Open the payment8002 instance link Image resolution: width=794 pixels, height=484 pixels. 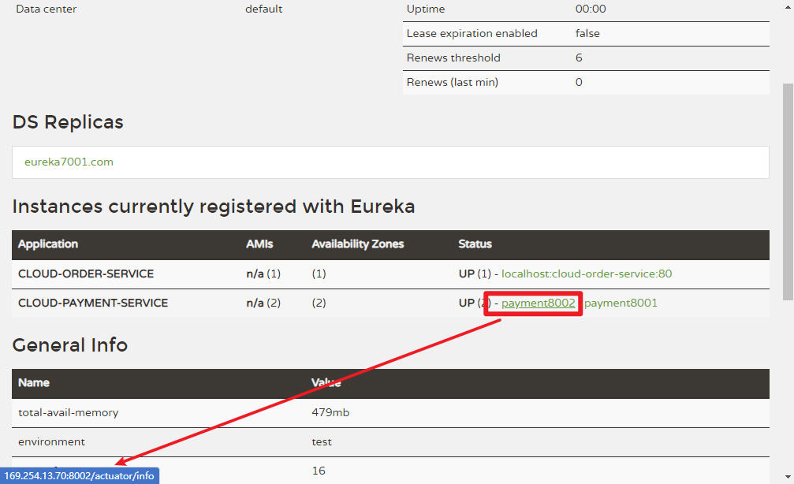(x=538, y=303)
